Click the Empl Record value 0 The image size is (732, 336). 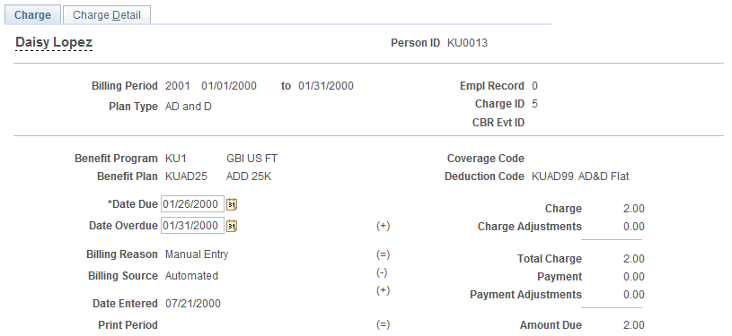(534, 86)
